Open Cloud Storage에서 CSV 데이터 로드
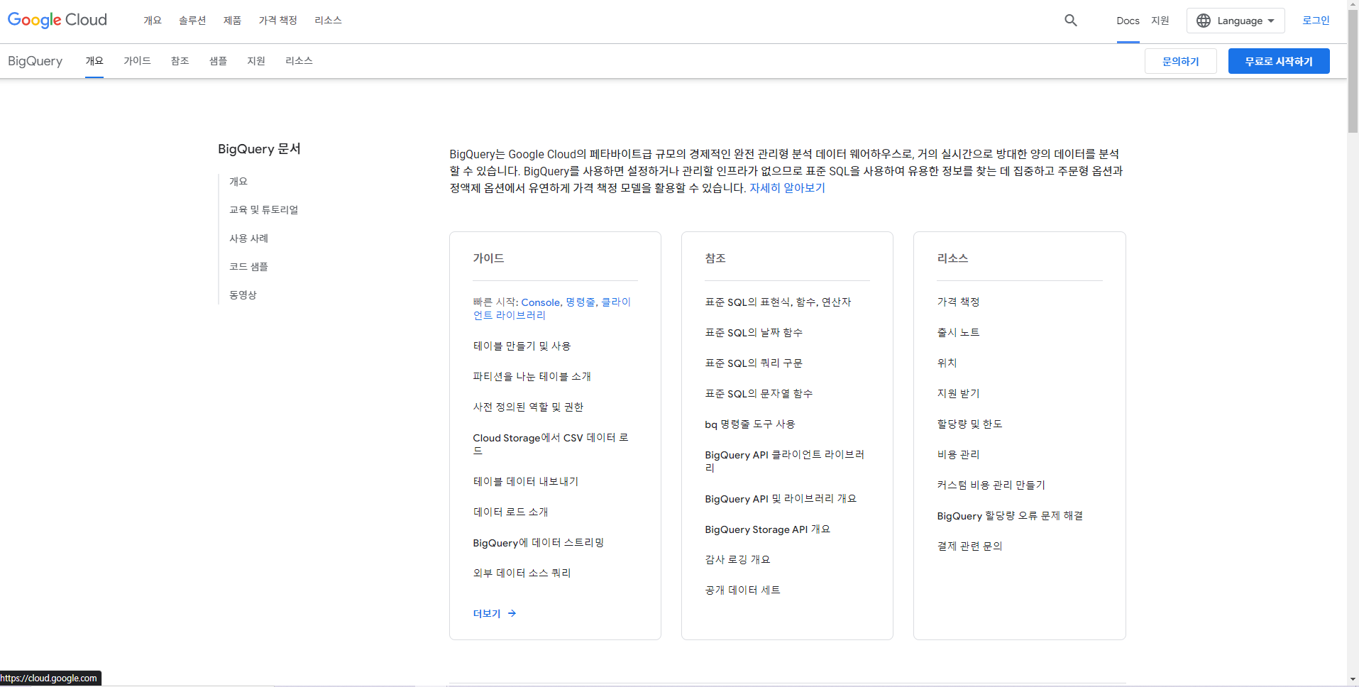 (x=551, y=444)
